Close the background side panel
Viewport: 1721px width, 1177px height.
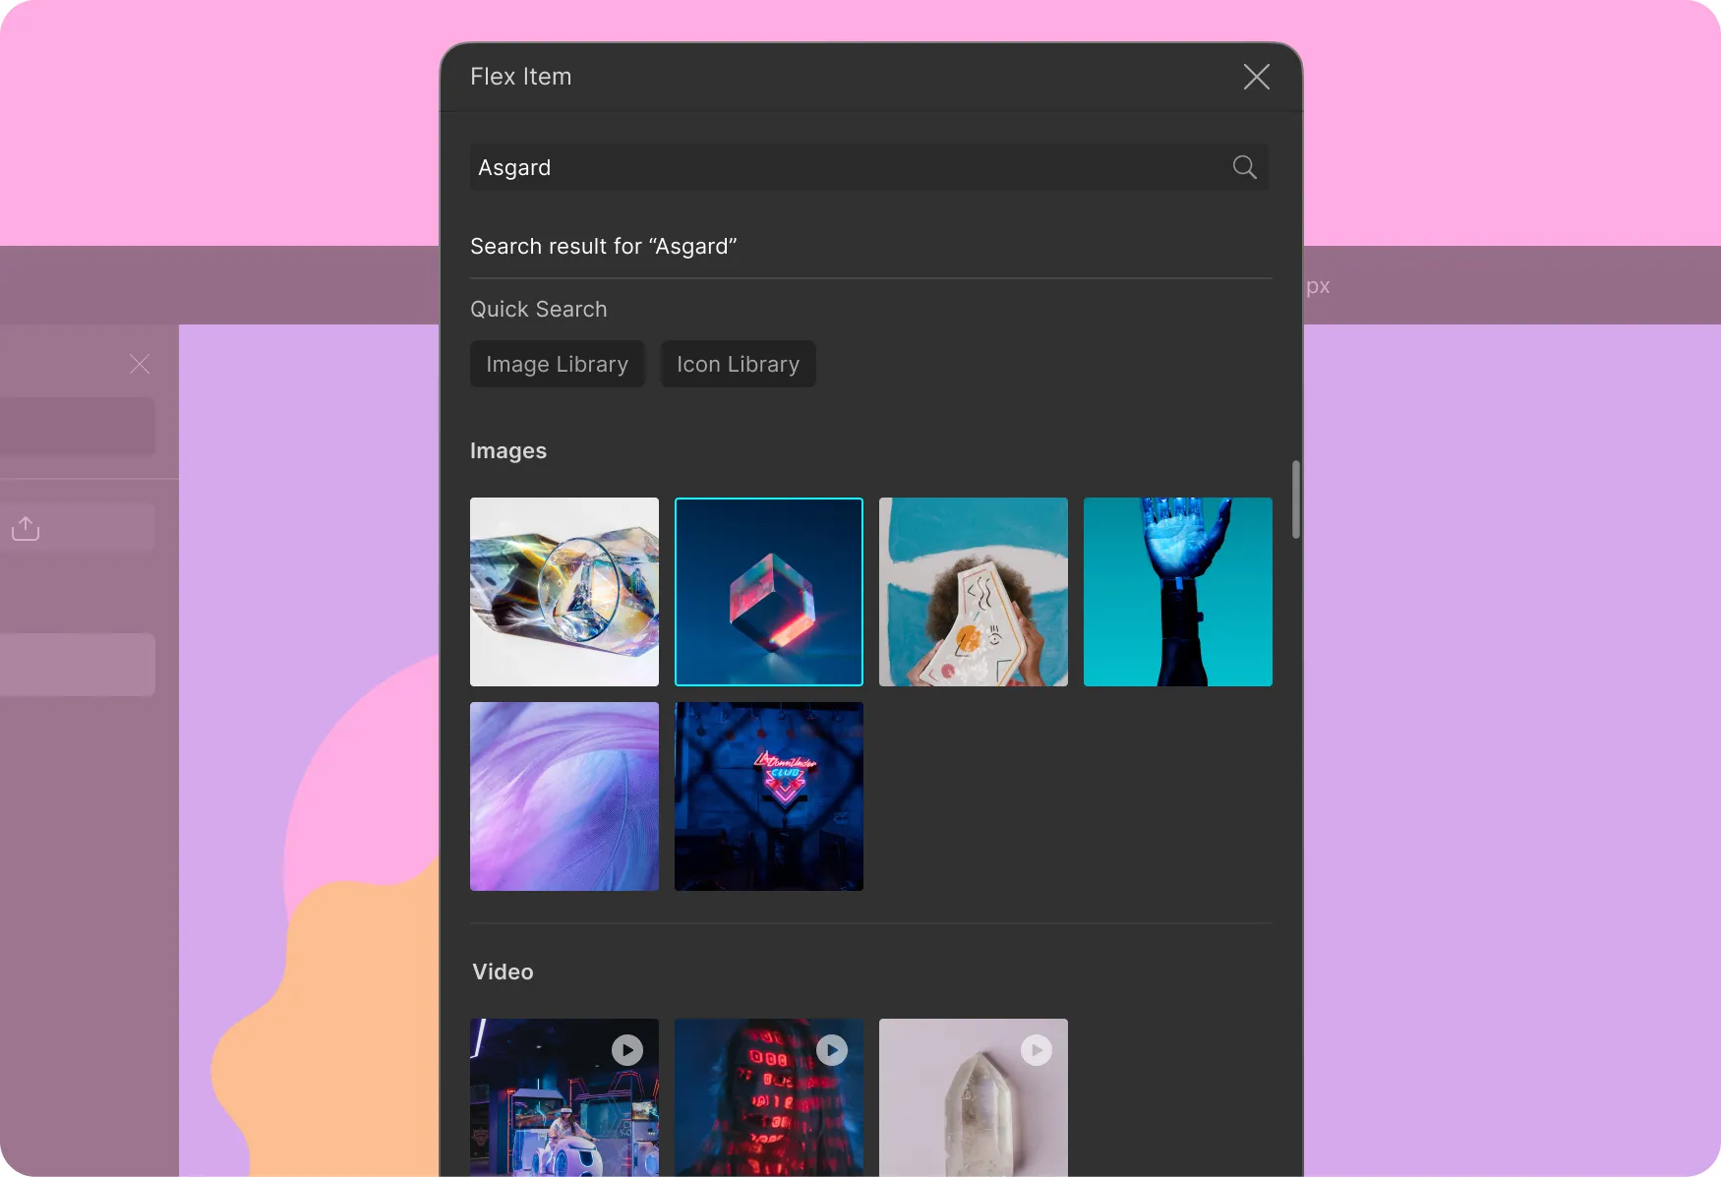140,364
